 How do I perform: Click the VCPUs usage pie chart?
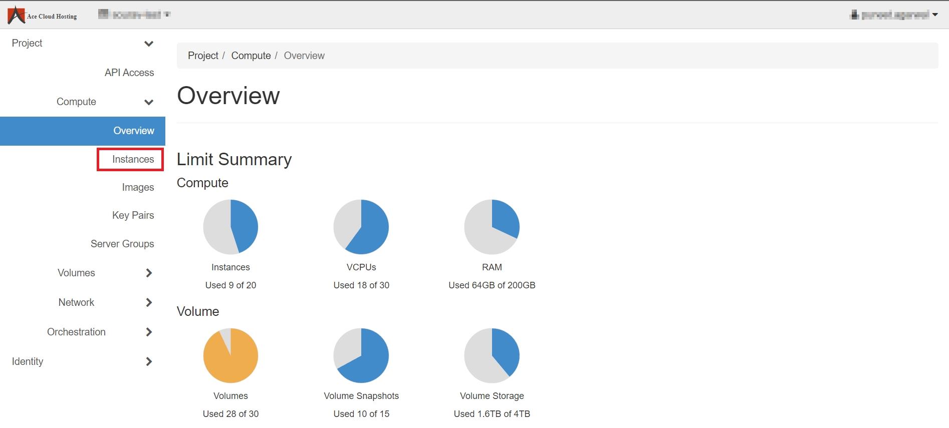coord(361,227)
